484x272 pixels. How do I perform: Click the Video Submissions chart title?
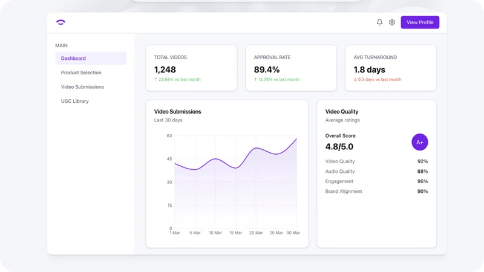[177, 112]
